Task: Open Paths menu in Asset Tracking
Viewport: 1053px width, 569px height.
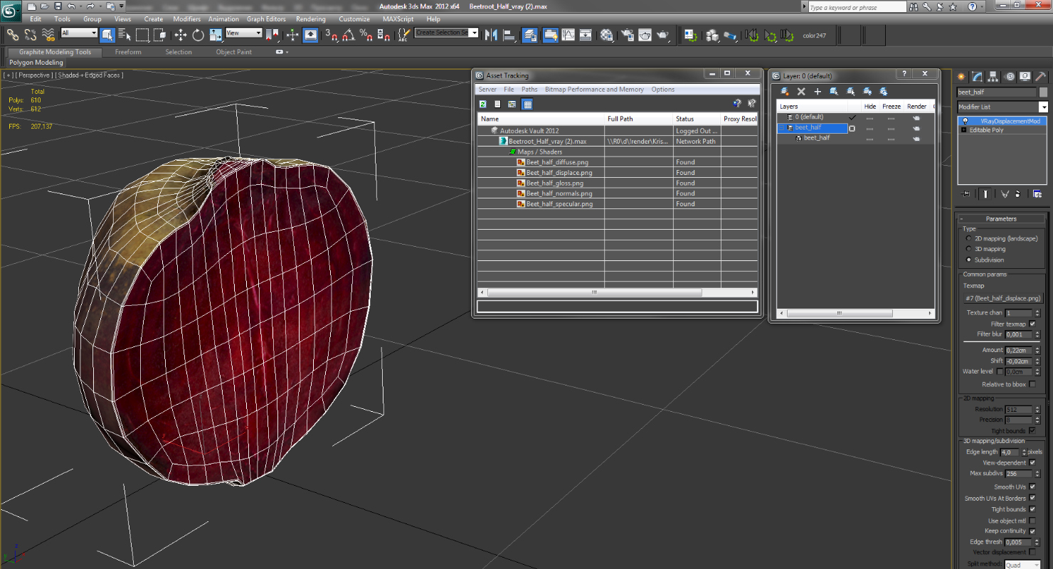Action: coord(529,90)
